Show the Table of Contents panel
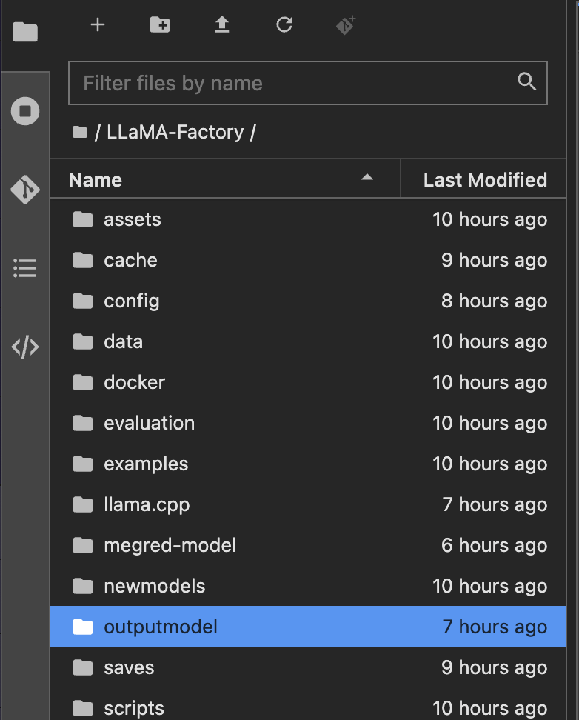Image resolution: width=579 pixels, height=720 pixels. 25,268
